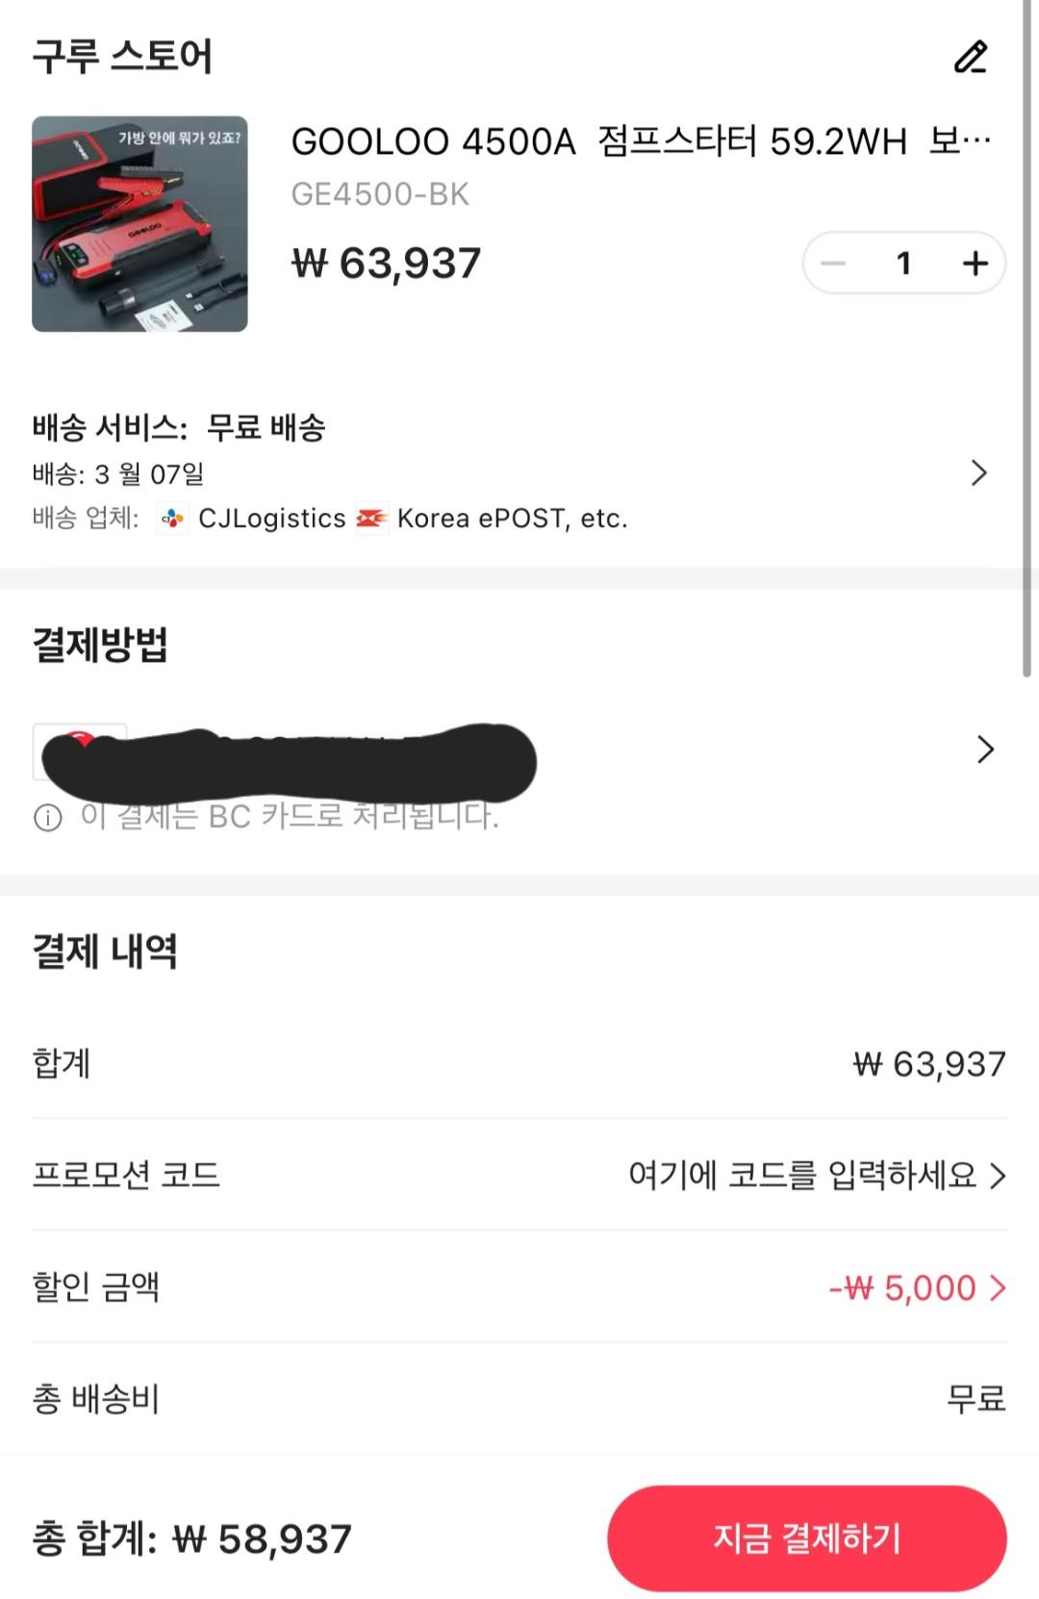This screenshot has width=1039, height=1599.
Task: Tap the edit pencil icon beside 구루 스토어
Action: 971,57
